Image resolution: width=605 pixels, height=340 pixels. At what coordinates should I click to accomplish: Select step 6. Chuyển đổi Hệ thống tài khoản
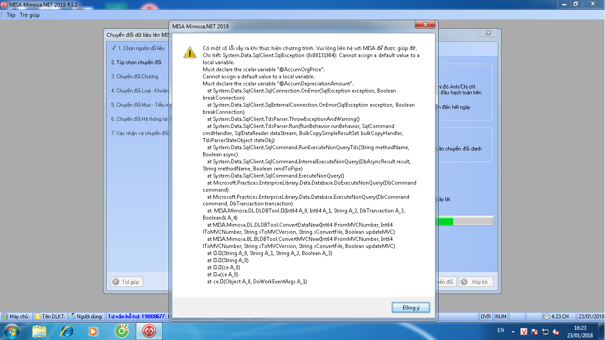[139, 119]
